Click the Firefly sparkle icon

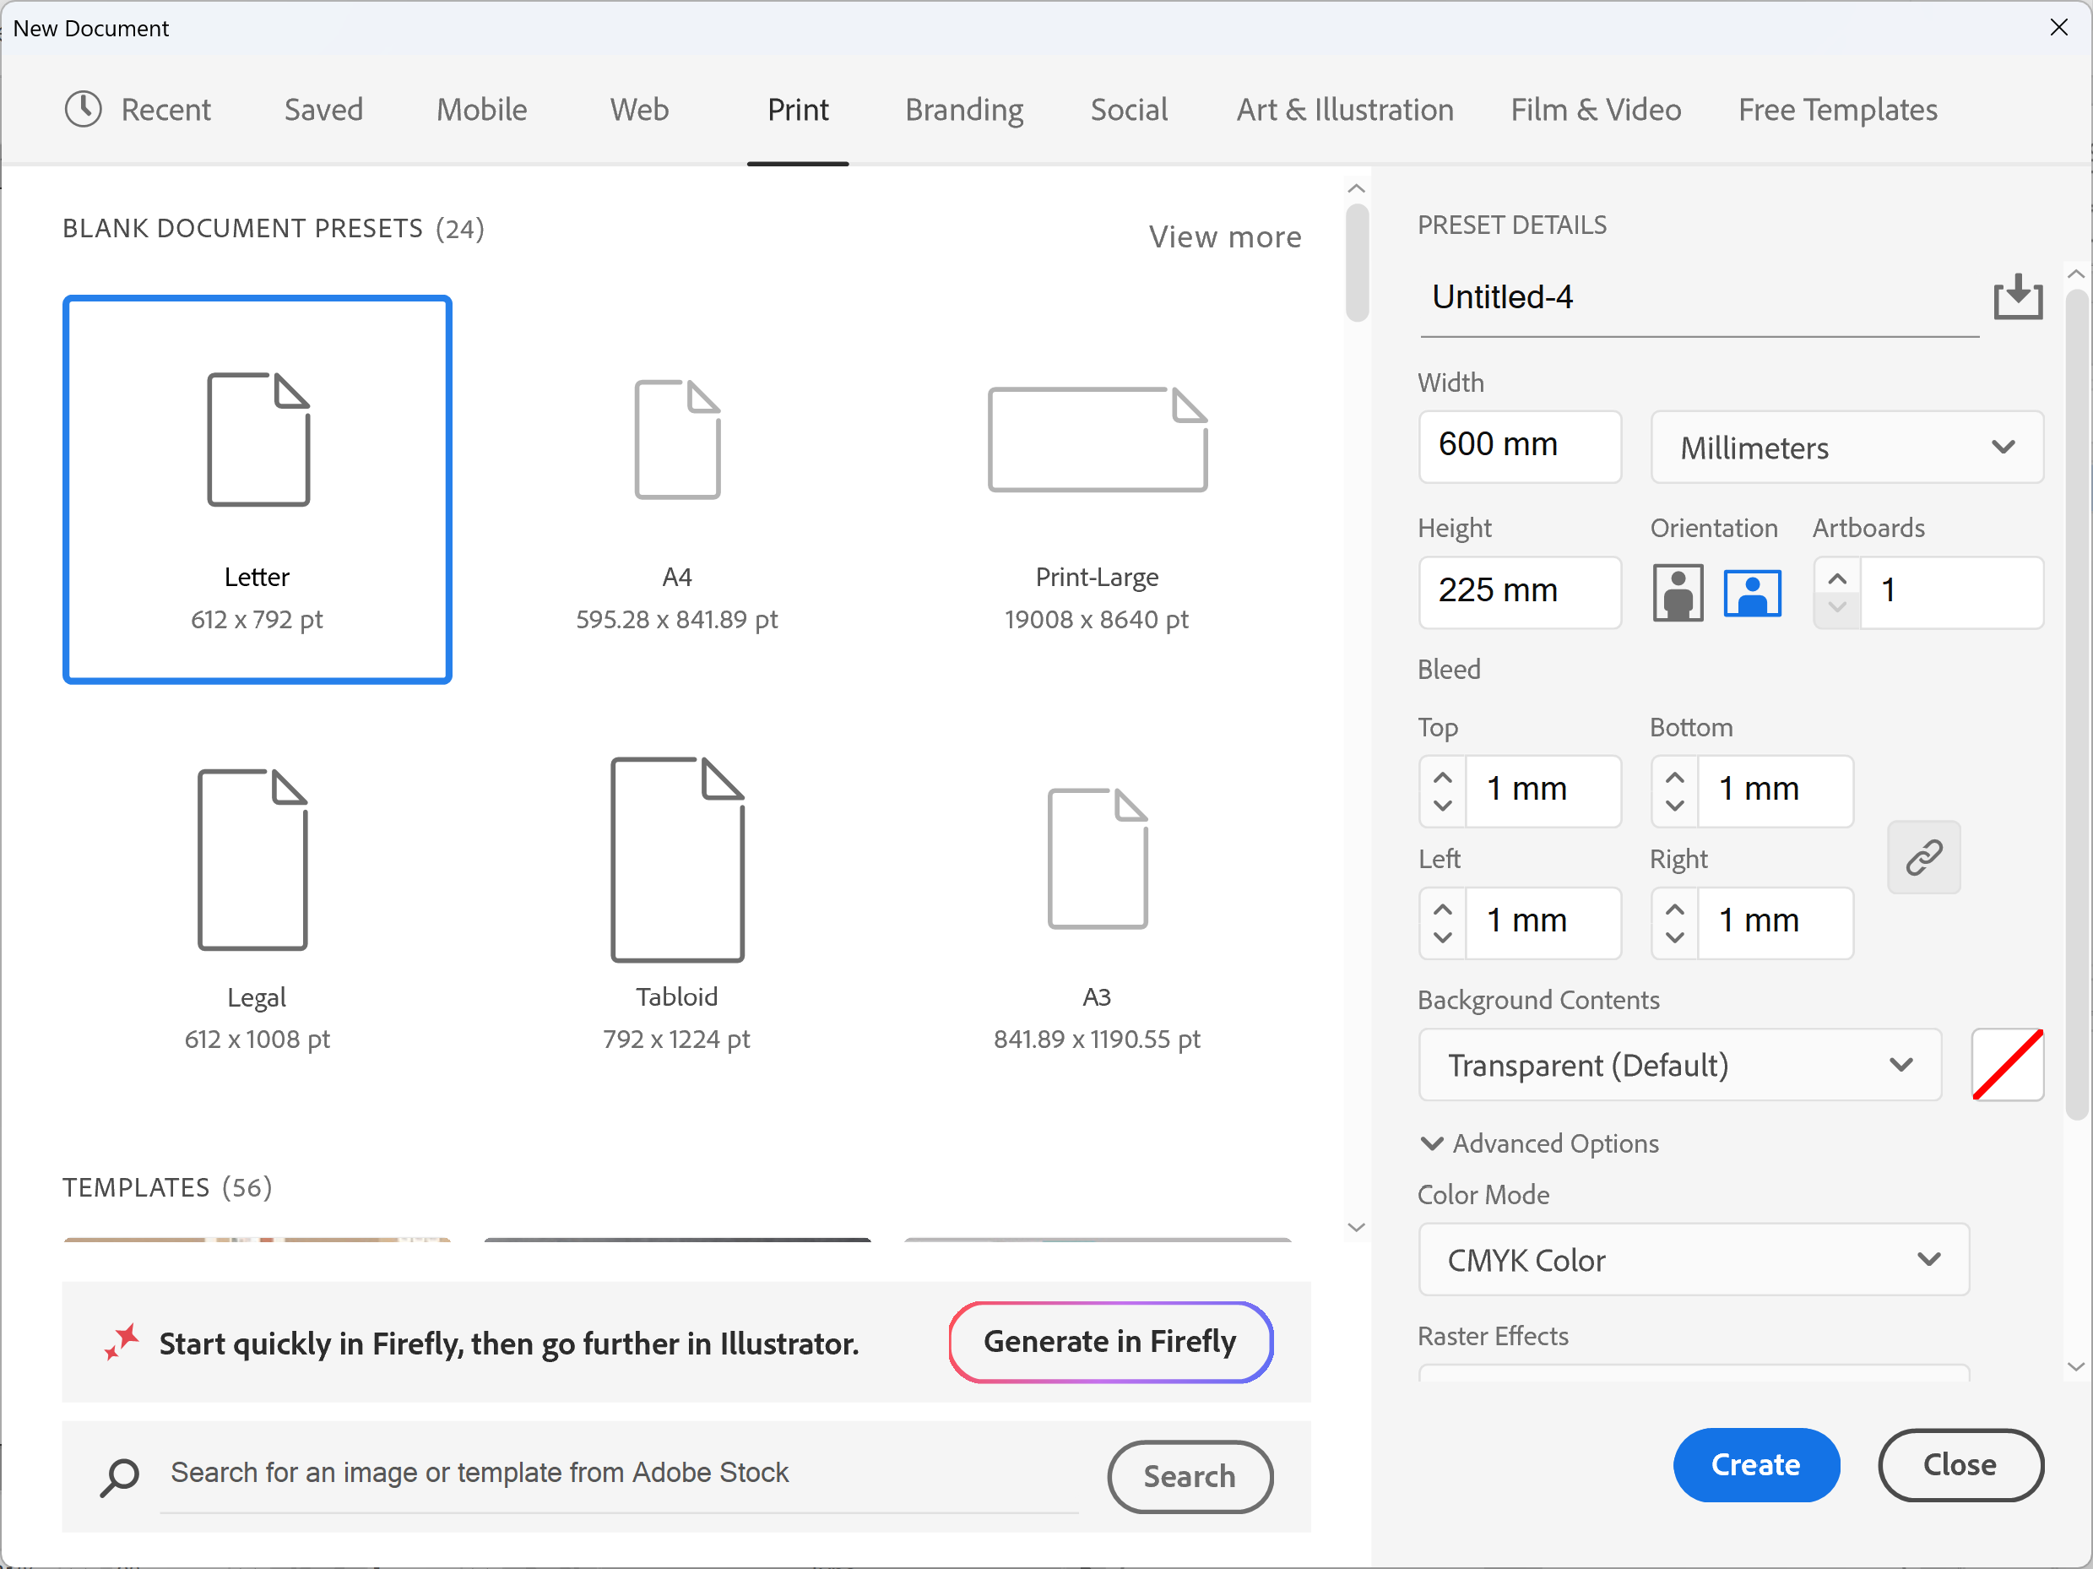[x=122, y=1341]
